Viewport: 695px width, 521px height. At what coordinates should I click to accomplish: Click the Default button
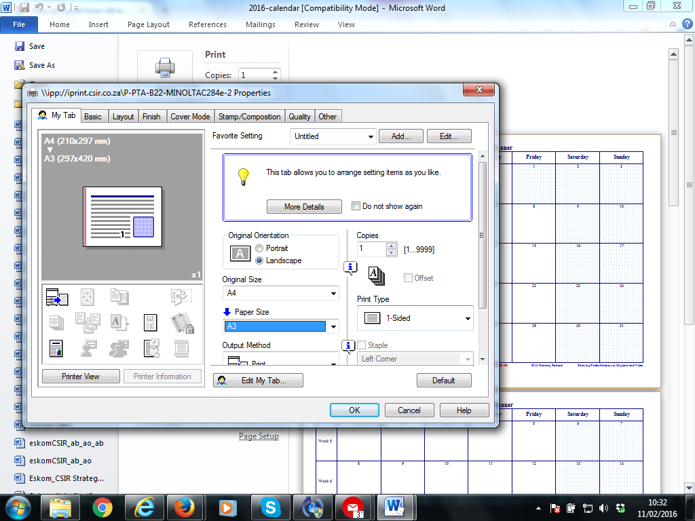444,381
